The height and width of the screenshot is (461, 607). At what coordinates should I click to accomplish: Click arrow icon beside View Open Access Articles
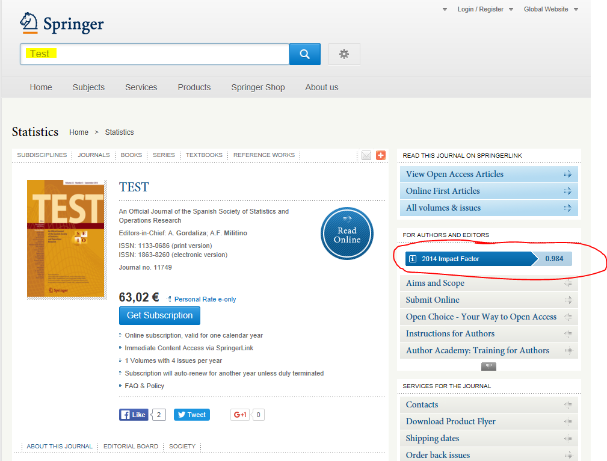pos(568,175)
